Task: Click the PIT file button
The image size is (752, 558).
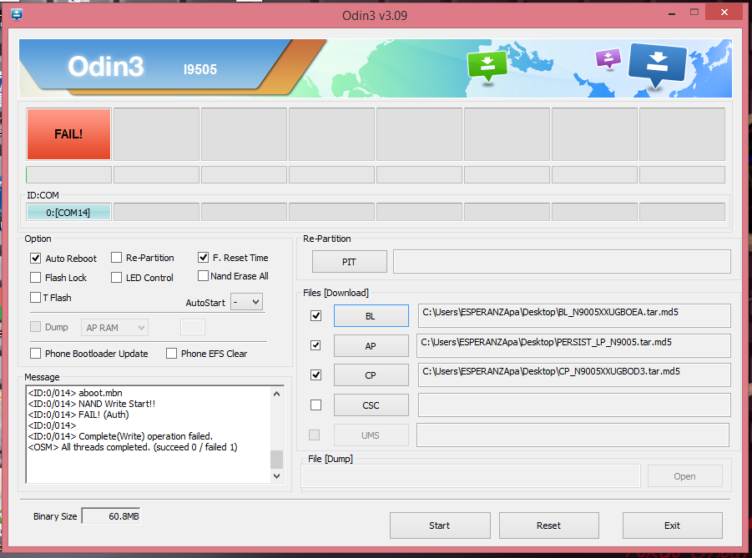Action: click(x=349, y=262)
